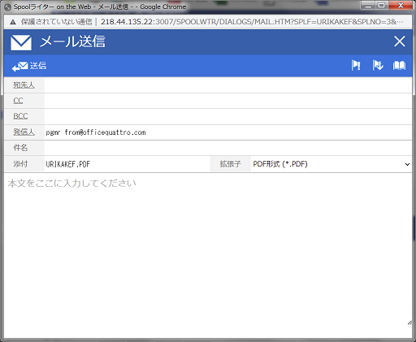
Task: Click the 添付 attachment field URIKAKEF.PDF
Action: (x=128, y=164)
